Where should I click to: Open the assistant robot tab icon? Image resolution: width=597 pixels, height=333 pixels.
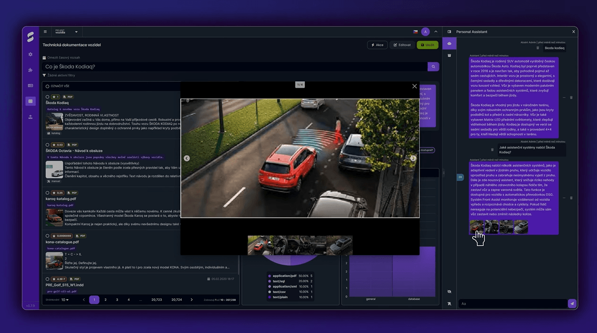[x=449, y=44]
